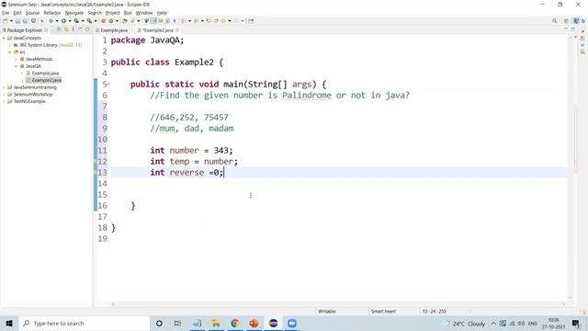Toggle Show Whitespace Characters in toolbar
The width and height of the screenshot is (588, 331).
click(x=175, y=21)
